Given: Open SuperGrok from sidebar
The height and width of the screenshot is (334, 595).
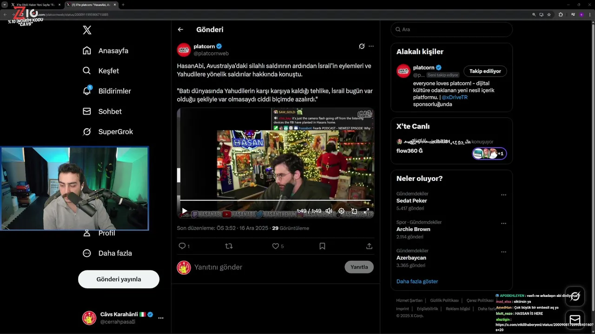Looking at the screenshot, I should (x=108, y=132).
